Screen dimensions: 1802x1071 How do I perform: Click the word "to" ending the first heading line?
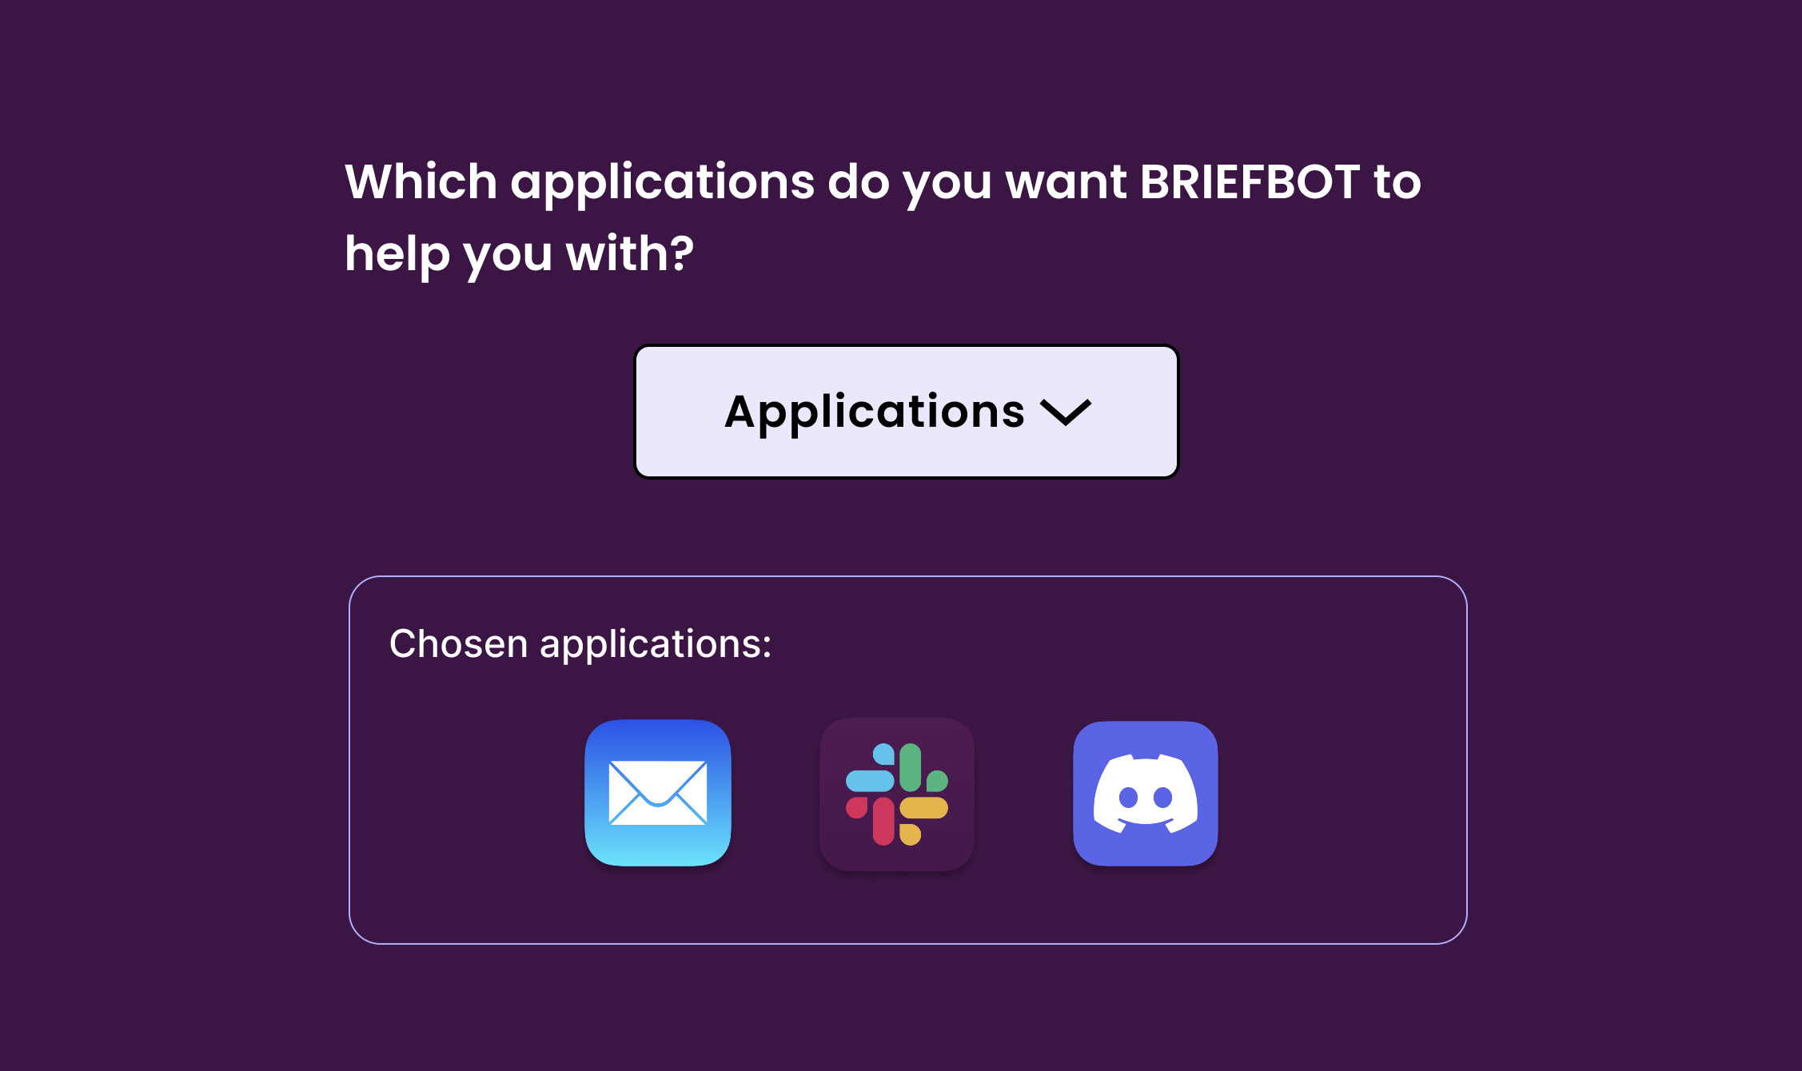pyautogui.click(x=1397, y=181)
